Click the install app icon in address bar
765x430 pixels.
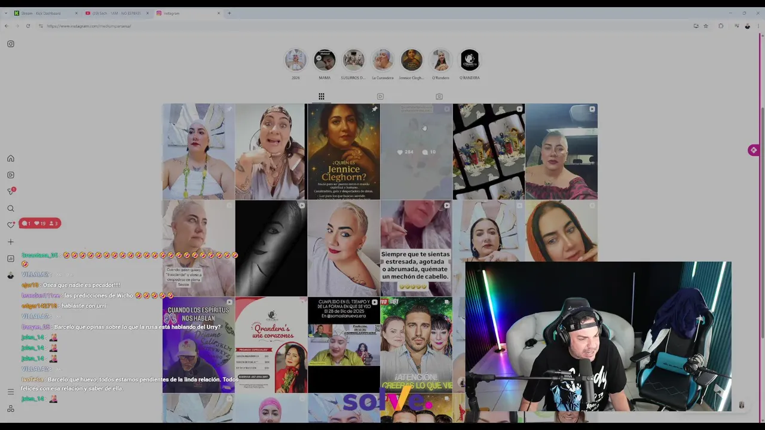696,26
